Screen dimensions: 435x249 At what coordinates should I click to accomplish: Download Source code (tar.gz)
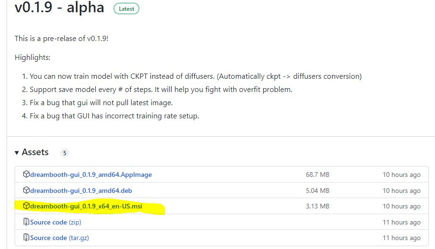point(59,238)
